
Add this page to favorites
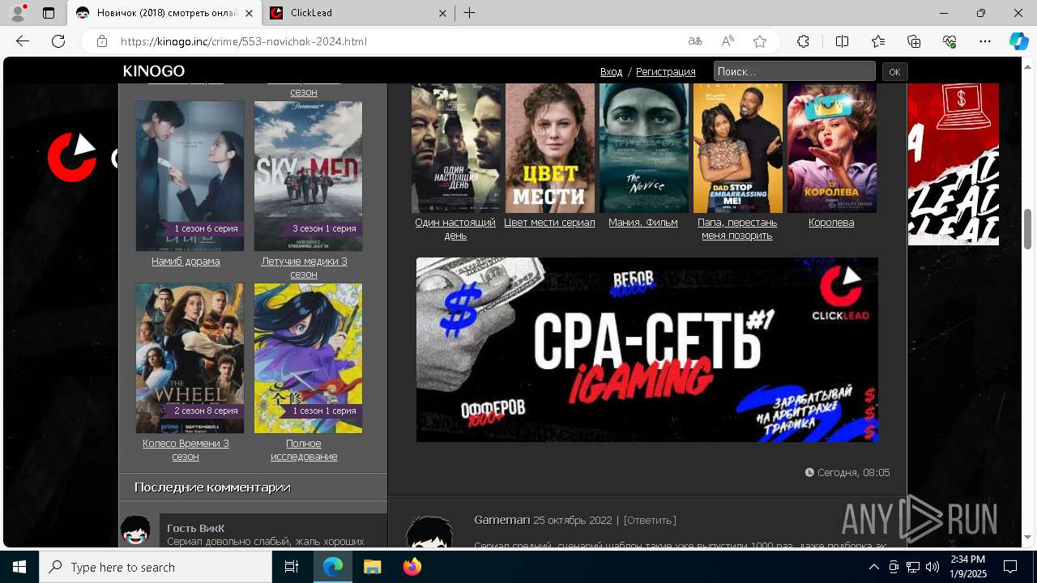(760, 41)
